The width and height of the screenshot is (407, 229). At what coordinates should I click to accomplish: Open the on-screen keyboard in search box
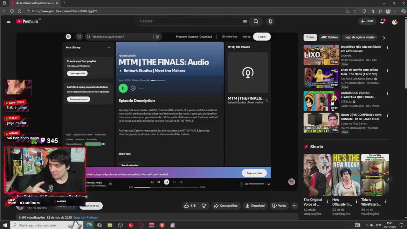pos(245,21)
